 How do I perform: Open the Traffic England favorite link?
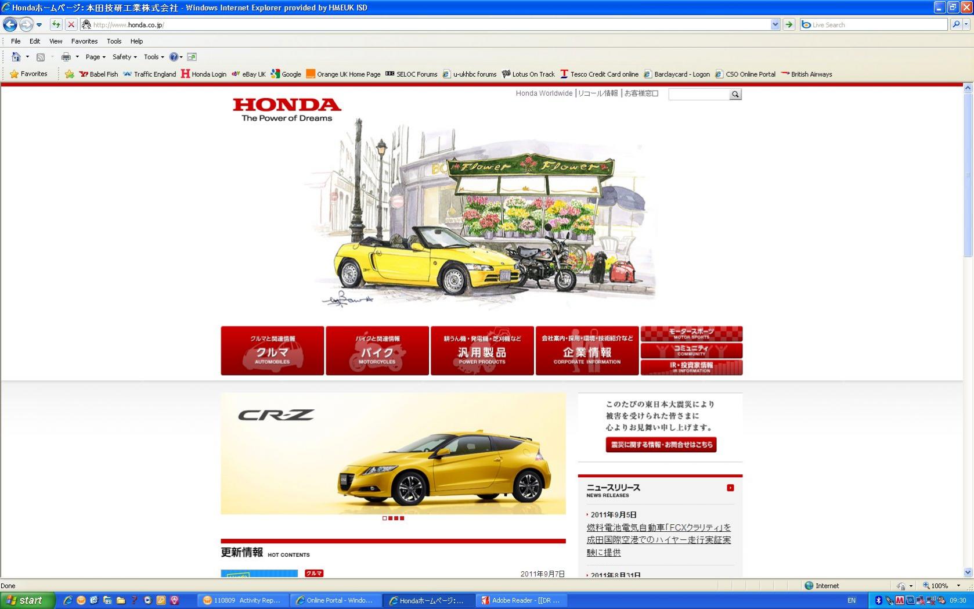pyautogui.click(x=150, y=74)
